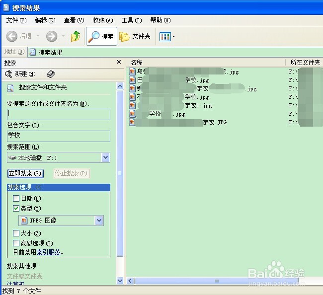The height and width of the screenshot is (295, 323).
Task: Click the 包含文字 field containing 学校
Action: (x=59, y=136)
